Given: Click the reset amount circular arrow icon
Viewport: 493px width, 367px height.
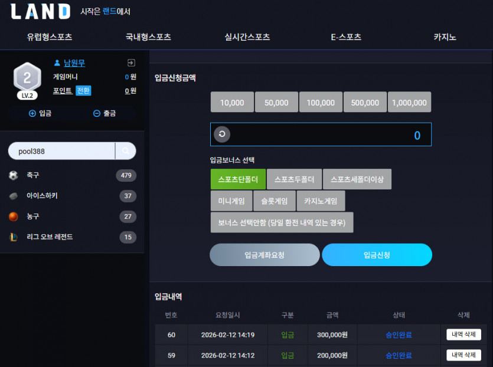Looking at the screenshot, I should (222, 134).
